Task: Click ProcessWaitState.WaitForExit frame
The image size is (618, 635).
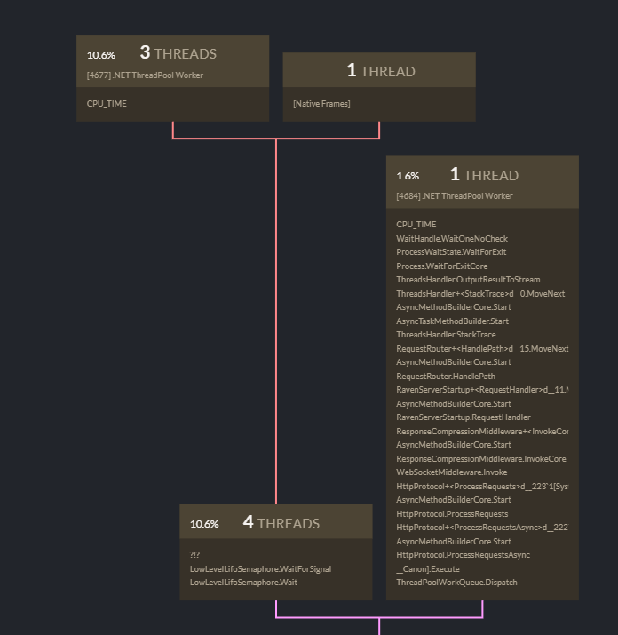Action: click(451, 252)
